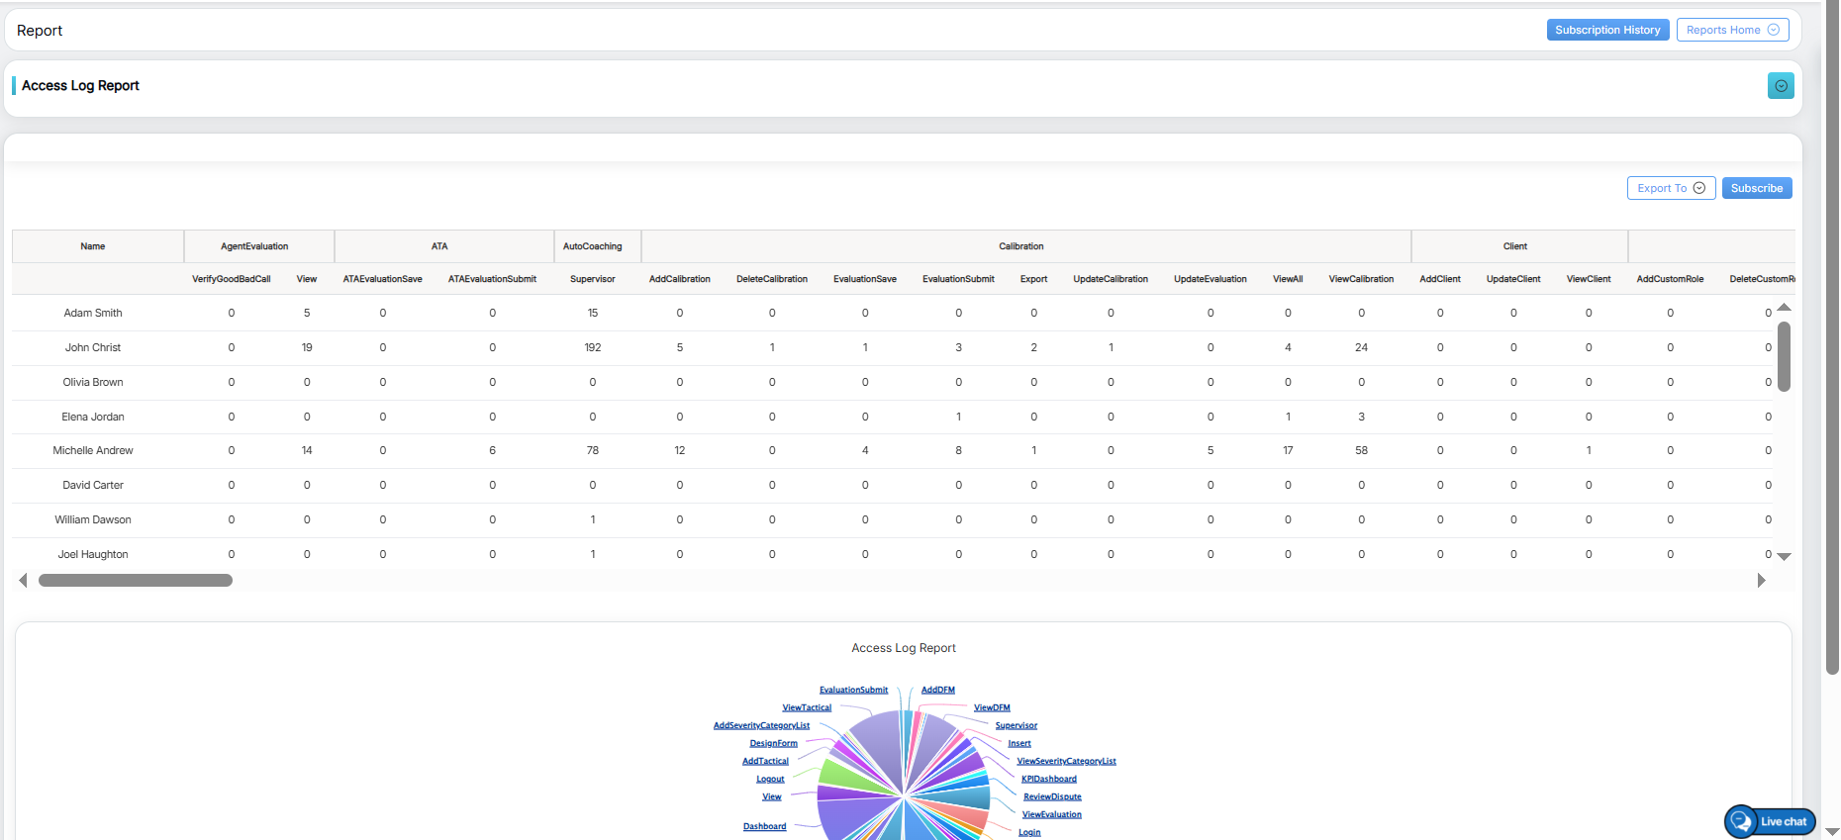Select the Michelle Andrew row name
The height and width of the screenshot is (840, 1841).
click(x=93, y=450)
